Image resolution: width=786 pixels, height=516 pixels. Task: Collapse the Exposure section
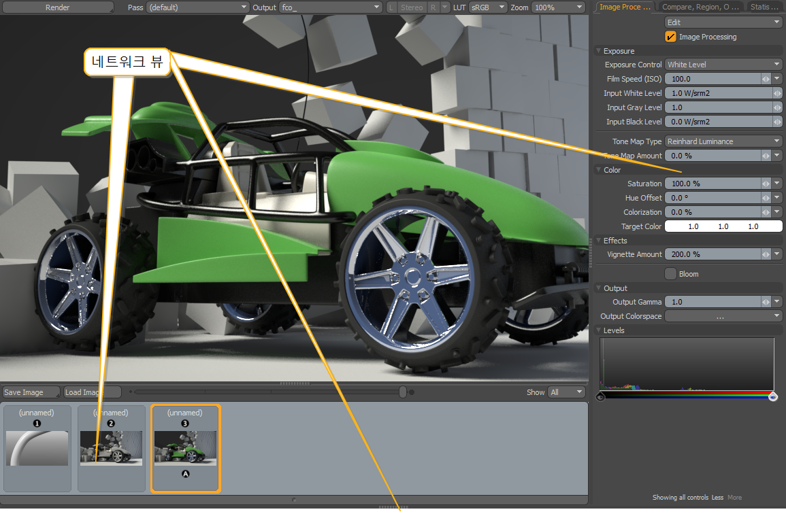click(599, 51)
